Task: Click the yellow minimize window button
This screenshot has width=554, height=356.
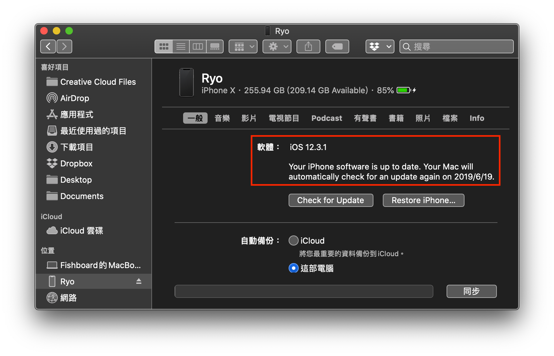Action: click(x=57, y=31)
